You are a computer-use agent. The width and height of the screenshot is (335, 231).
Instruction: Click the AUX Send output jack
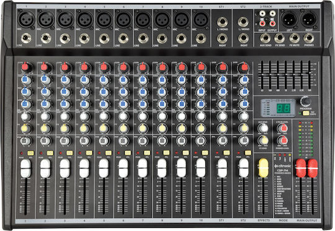click(x=266, y=38)
